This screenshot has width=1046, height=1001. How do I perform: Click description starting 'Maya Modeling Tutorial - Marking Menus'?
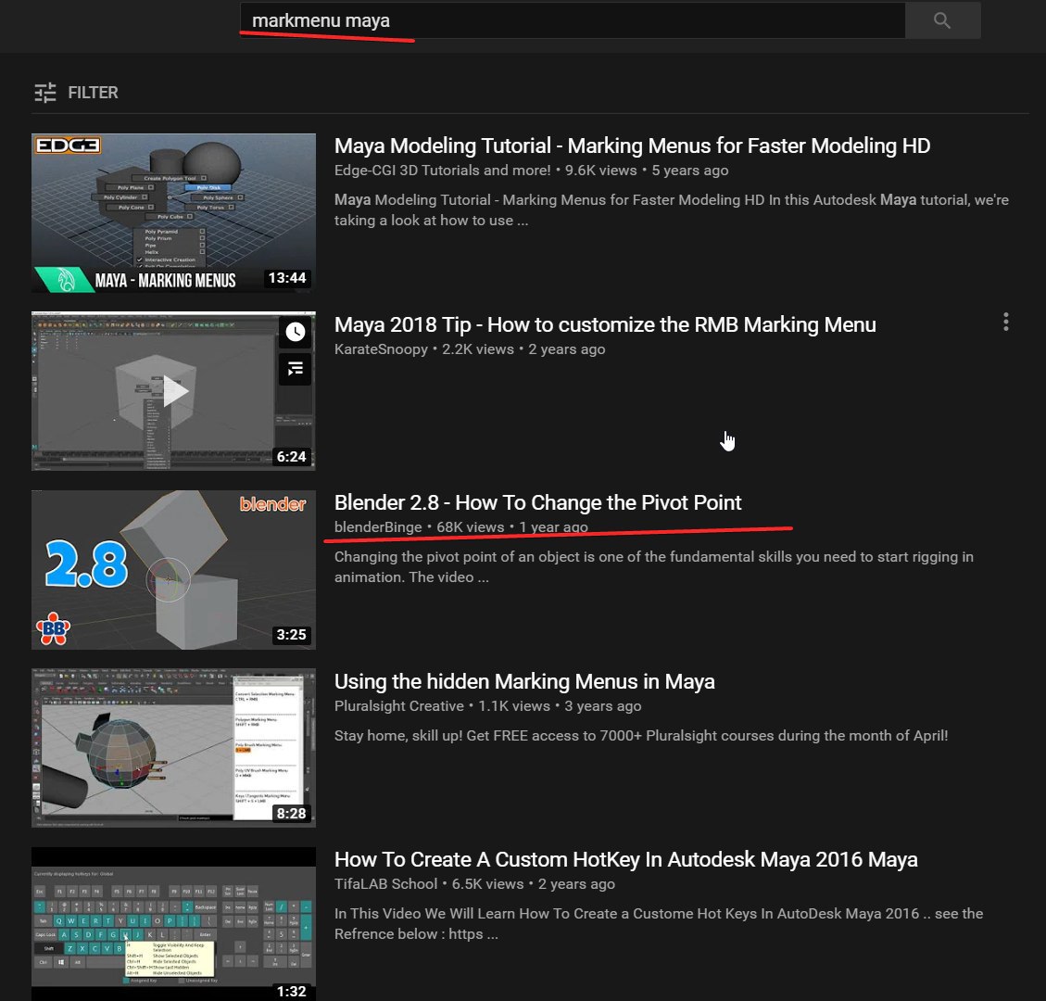(x=671, y=210)
